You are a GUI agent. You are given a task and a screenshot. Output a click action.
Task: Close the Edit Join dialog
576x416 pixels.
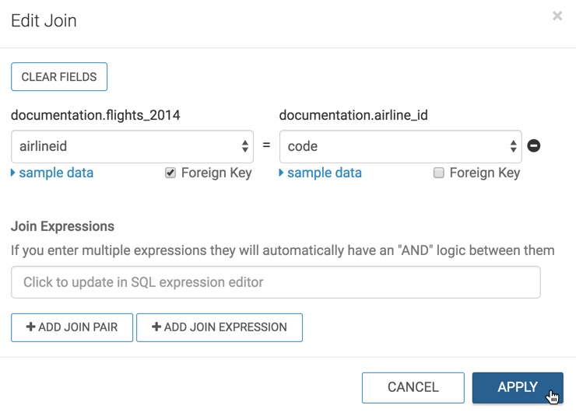click(x=557, y=16)
